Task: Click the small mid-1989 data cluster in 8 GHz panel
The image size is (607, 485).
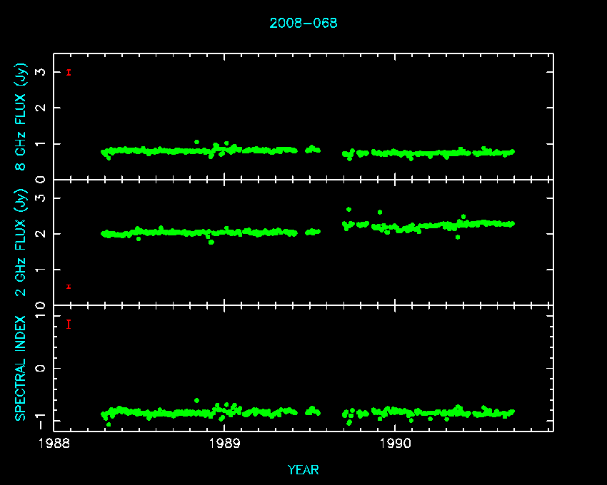Action: 313,149
